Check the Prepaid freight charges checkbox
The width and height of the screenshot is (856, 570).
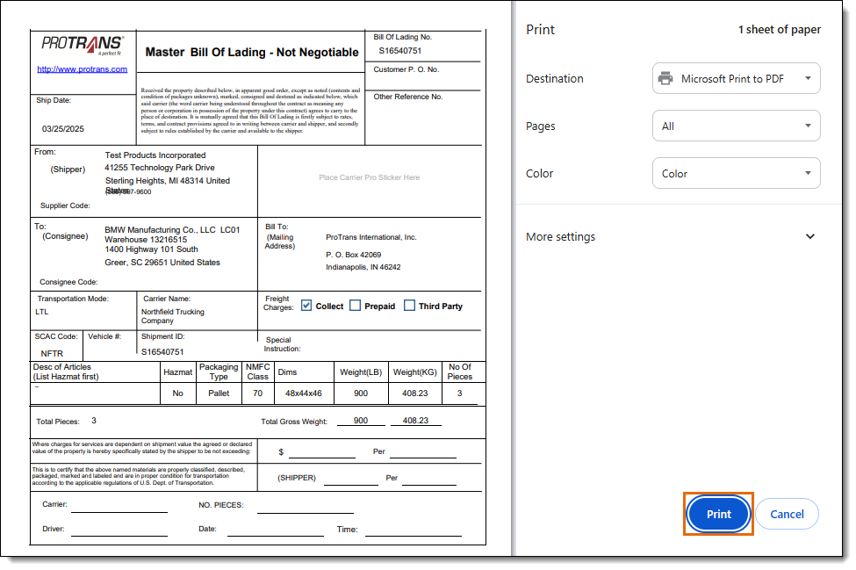coord(355,306)
